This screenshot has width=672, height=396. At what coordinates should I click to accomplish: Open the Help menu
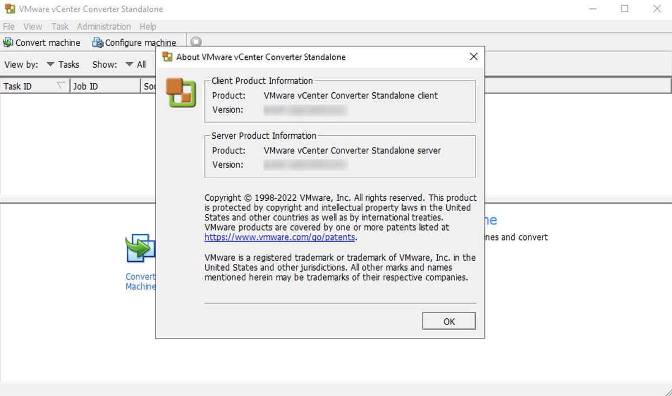[148, 26]
